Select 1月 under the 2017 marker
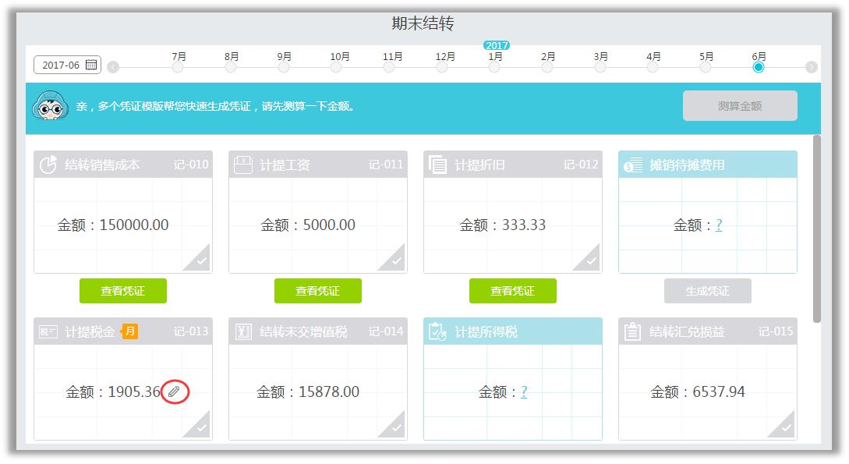The width and height of the screenshot is (849, 464). pyautogui.click(x=494, y=69)
